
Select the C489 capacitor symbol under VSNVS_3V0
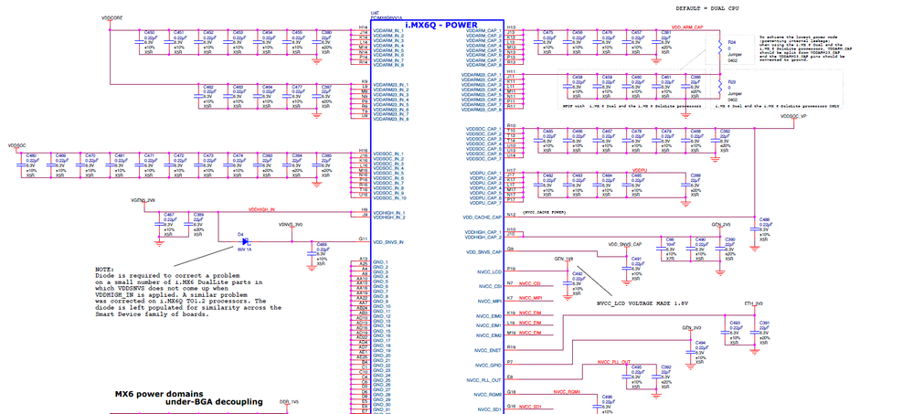coord(311,253)
